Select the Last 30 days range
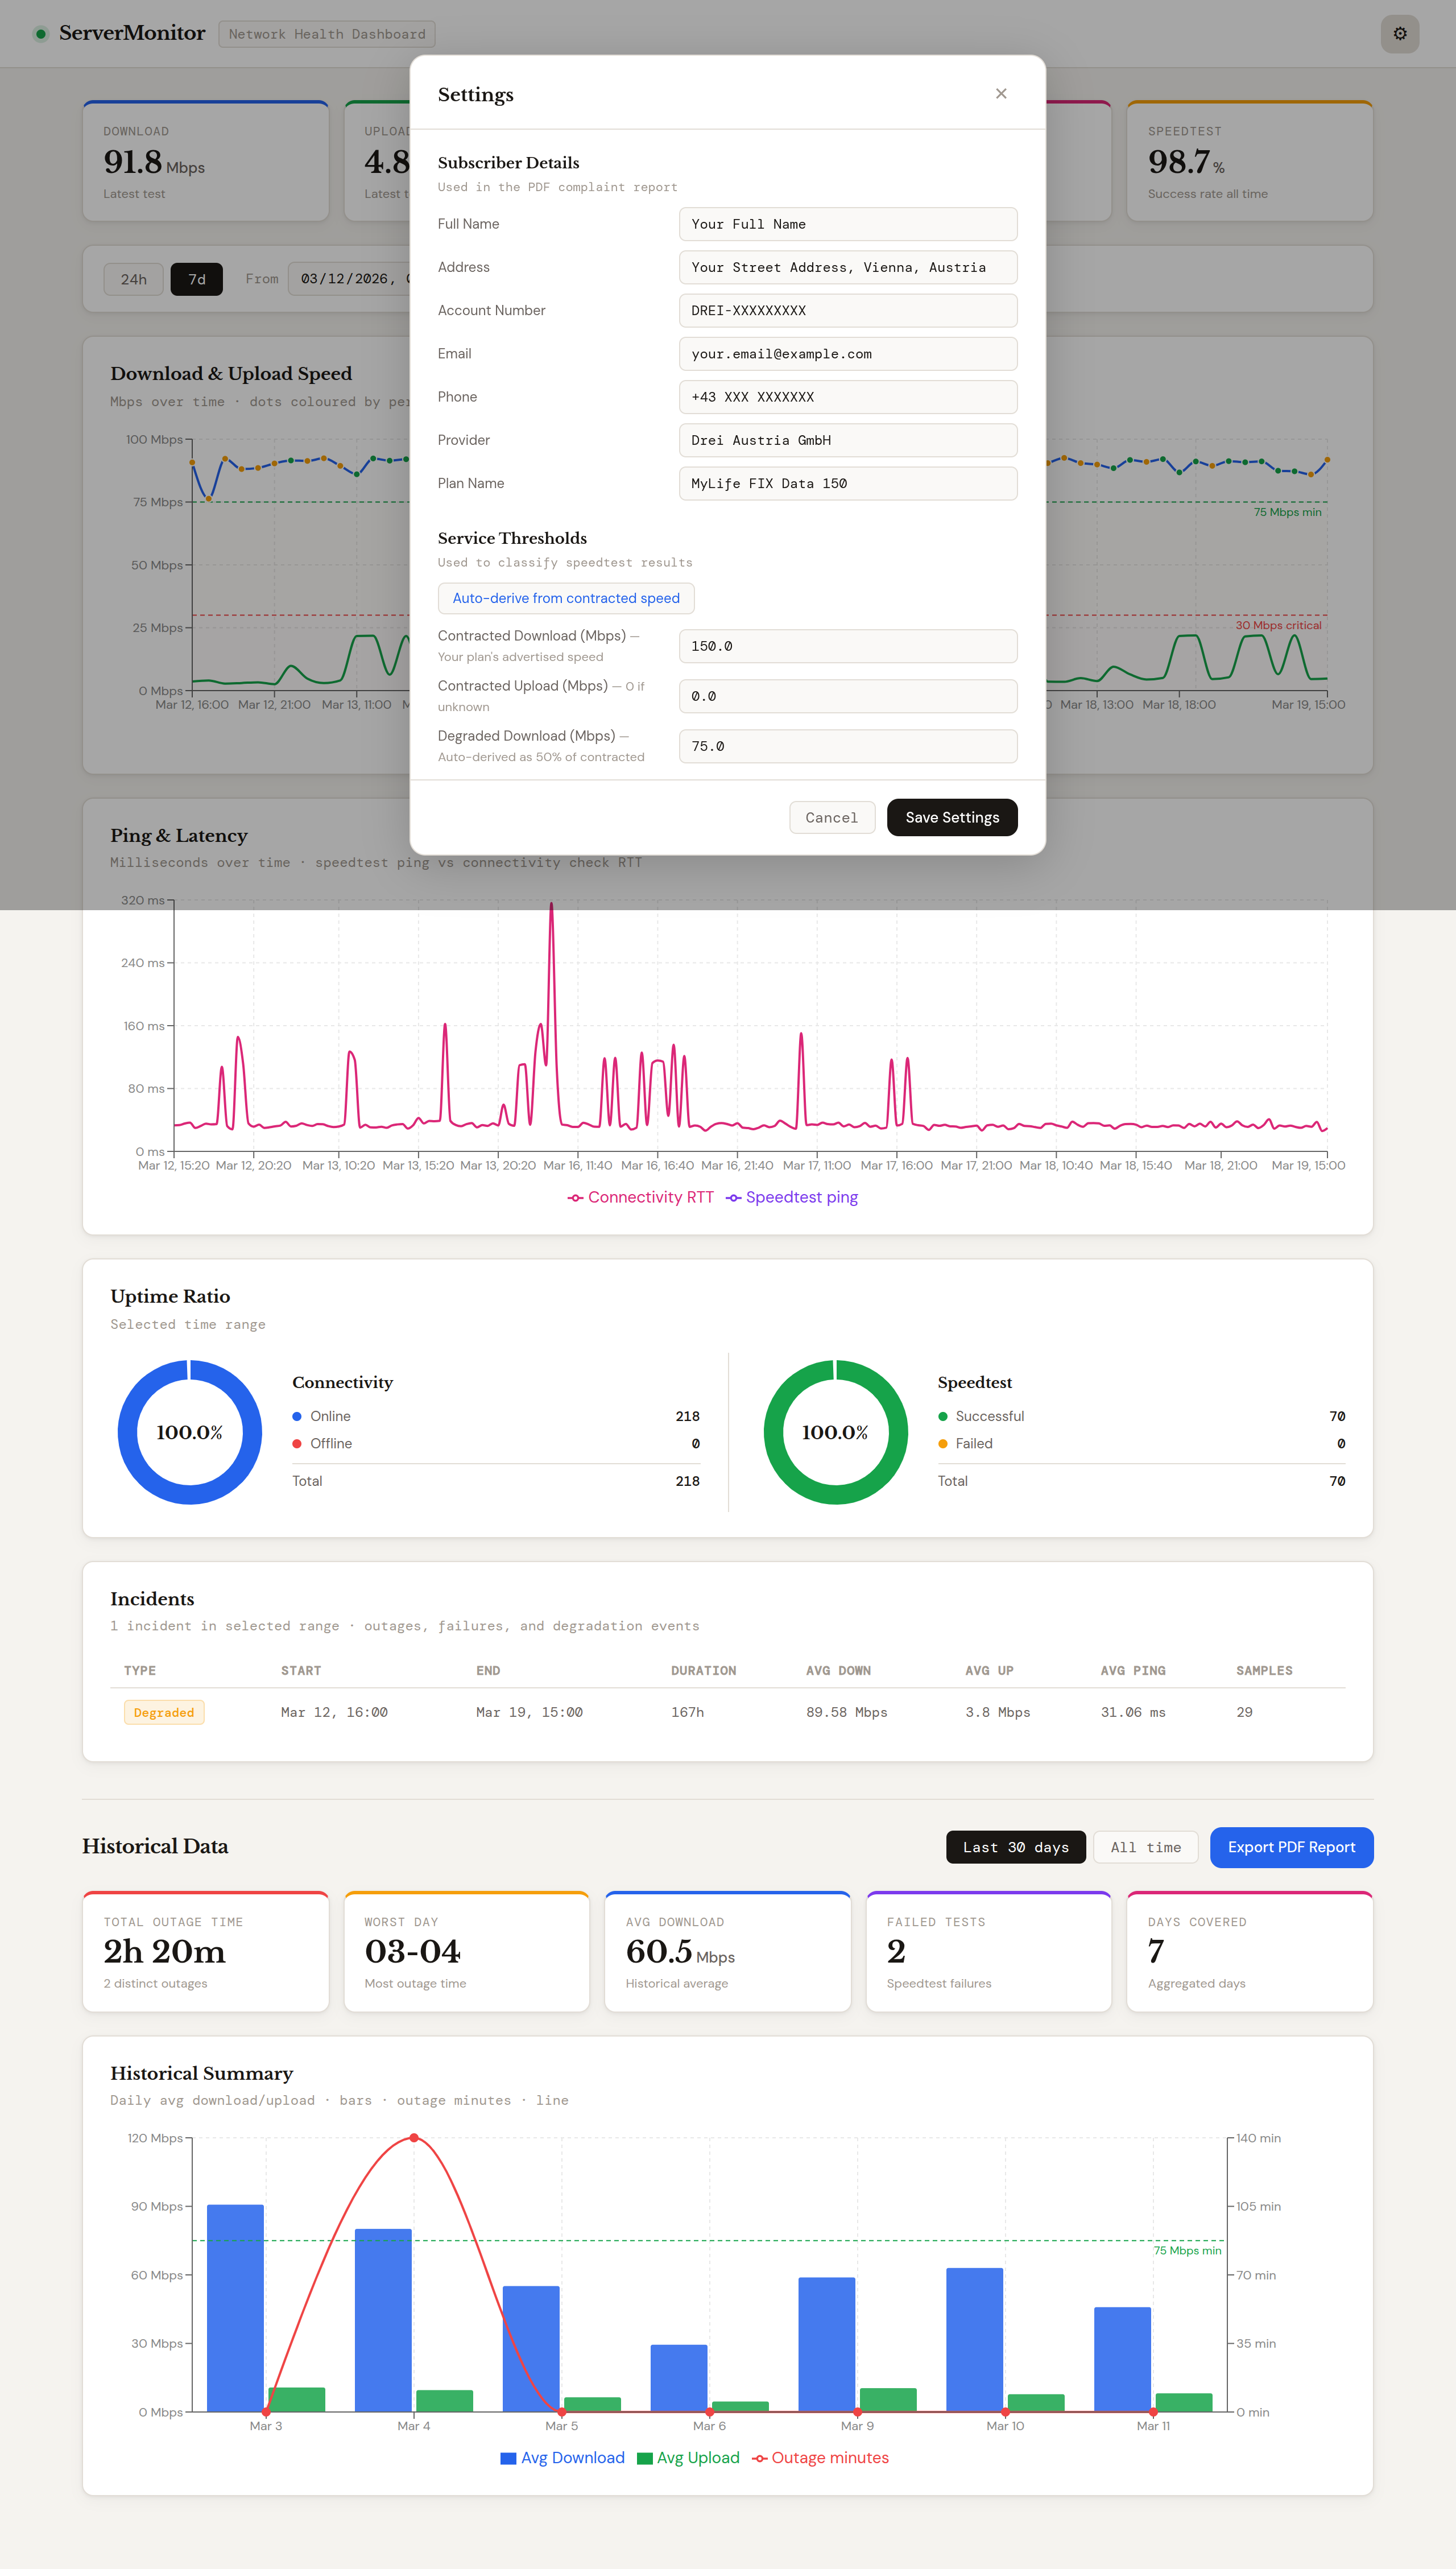 [1015, 1847]
